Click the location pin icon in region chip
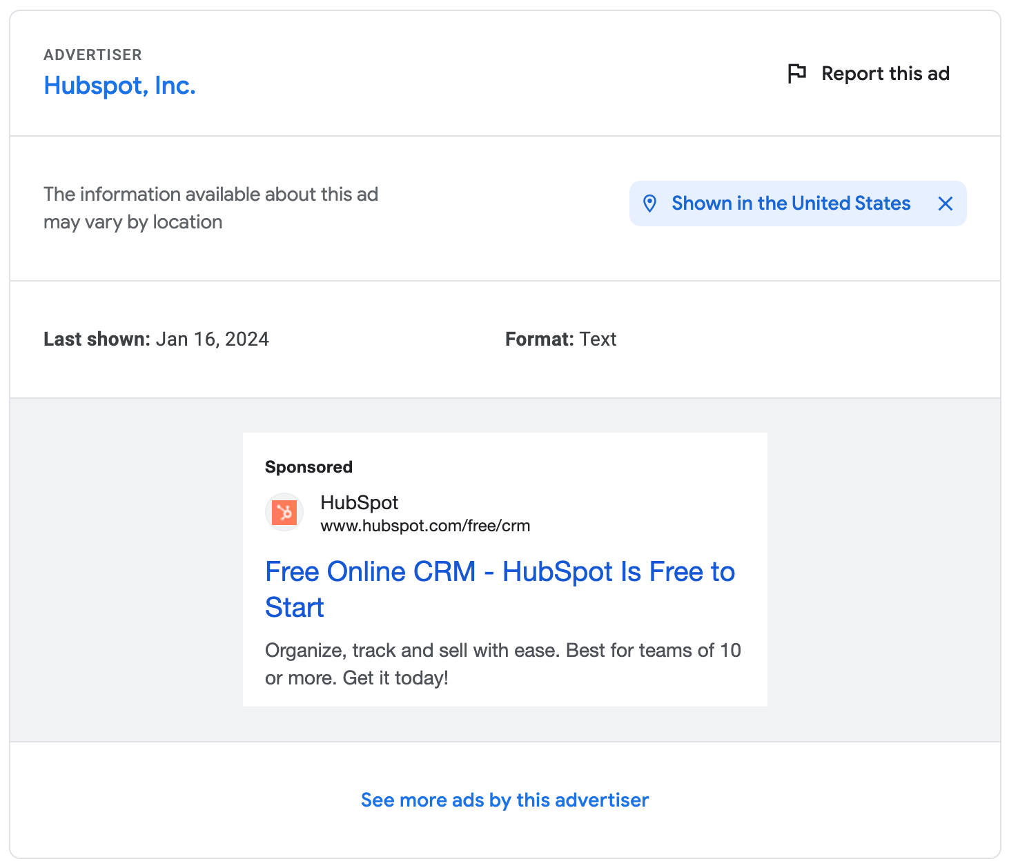This screenshot has height=868, width=1009. pyautogui.click(x=649, y=204)
